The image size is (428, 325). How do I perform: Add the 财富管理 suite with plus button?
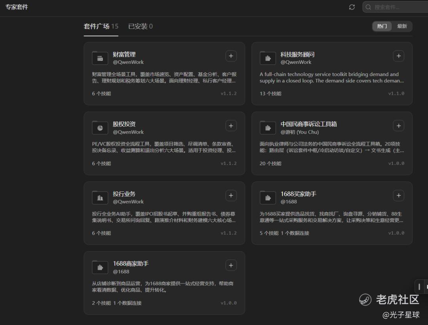231,56
